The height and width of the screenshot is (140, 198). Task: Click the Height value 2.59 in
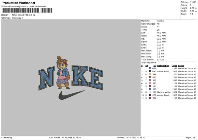pos(193,8)
